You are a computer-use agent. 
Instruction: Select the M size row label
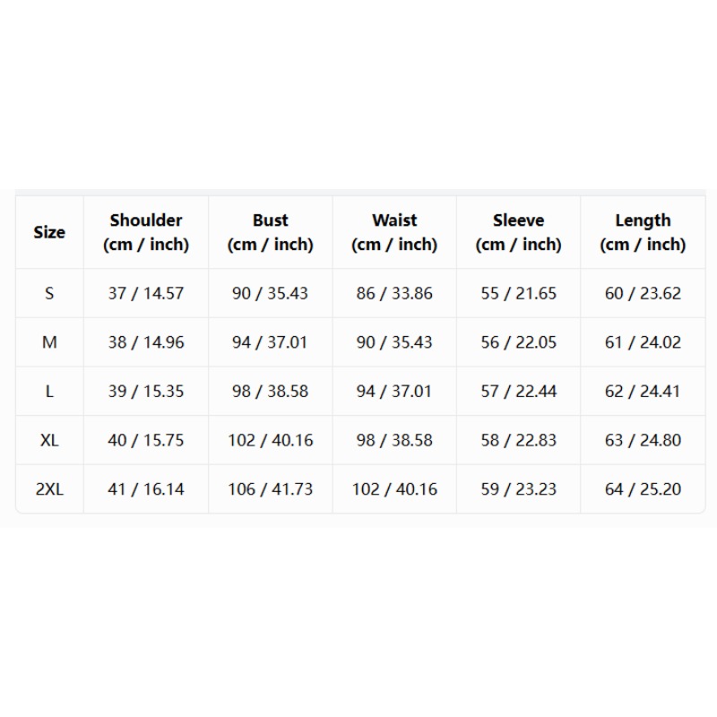click(49, 342)
